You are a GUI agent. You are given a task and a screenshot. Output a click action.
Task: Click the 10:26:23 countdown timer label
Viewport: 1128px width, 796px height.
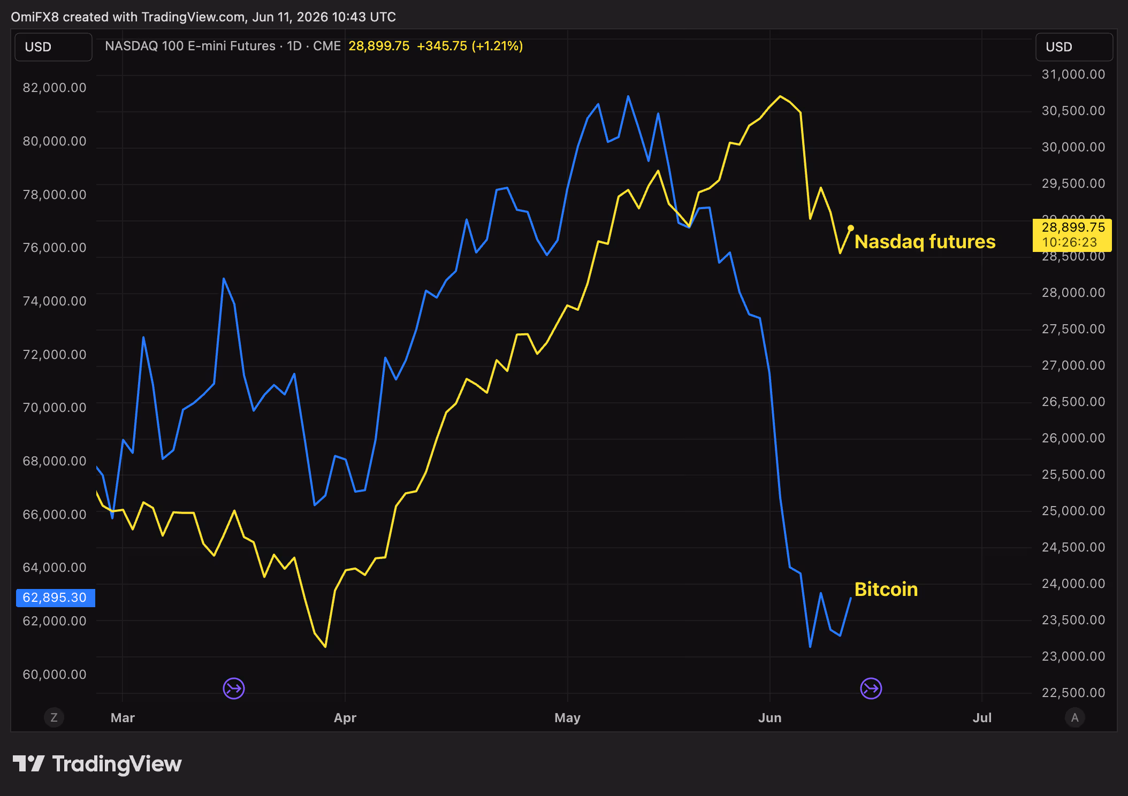tap(1070, 242)
